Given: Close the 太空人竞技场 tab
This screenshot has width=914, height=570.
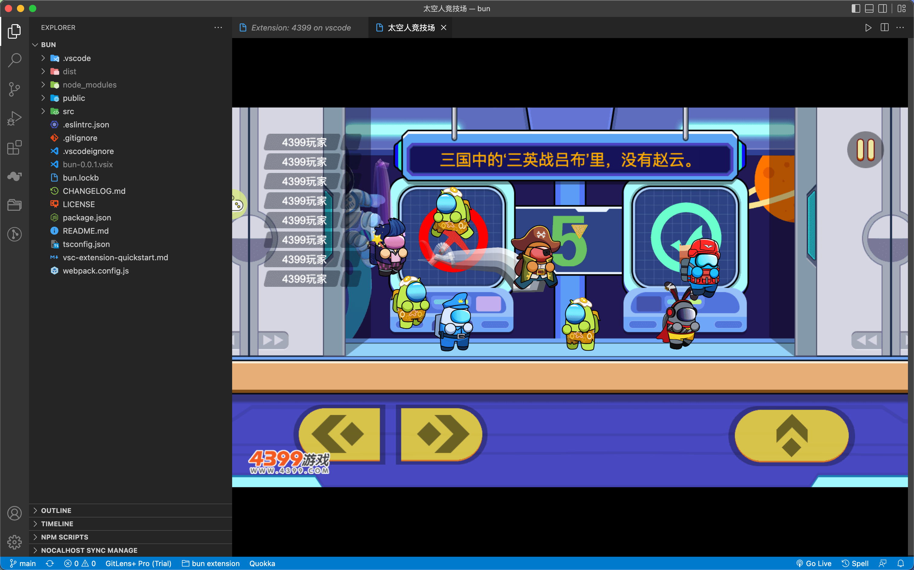Looking at the screenshot, I should click(x=444, y=27).
